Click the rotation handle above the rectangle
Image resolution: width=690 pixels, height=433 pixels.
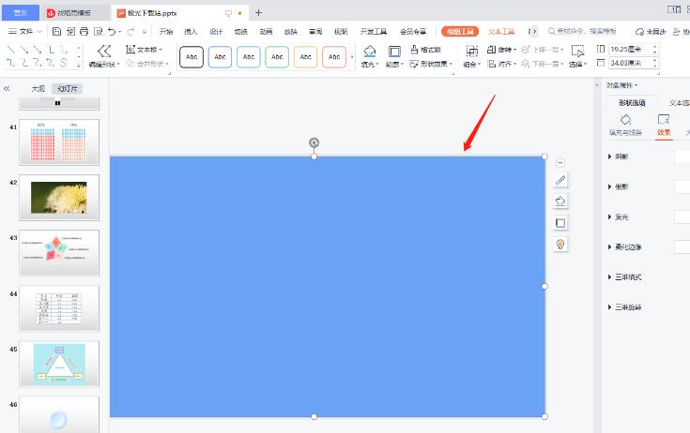314,142
